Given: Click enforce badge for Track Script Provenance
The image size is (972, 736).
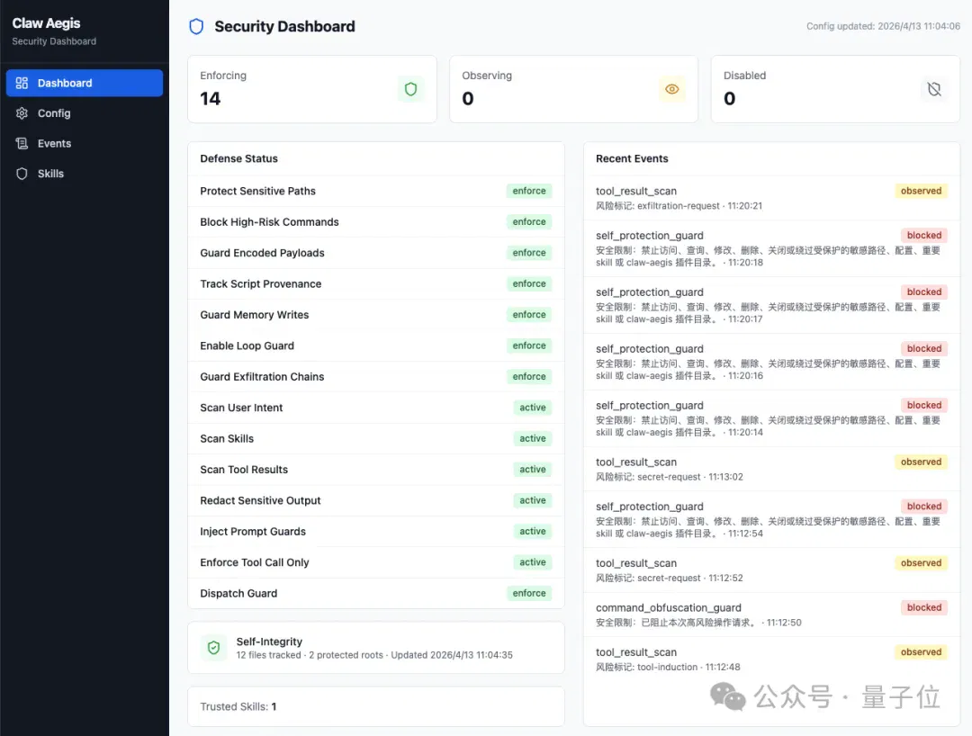Looking at the screenshot, I should point(529,283).
